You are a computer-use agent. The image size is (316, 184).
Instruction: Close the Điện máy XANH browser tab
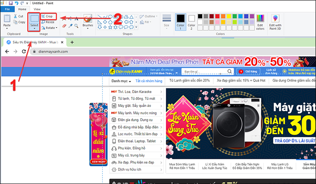(x=62, y=42)
